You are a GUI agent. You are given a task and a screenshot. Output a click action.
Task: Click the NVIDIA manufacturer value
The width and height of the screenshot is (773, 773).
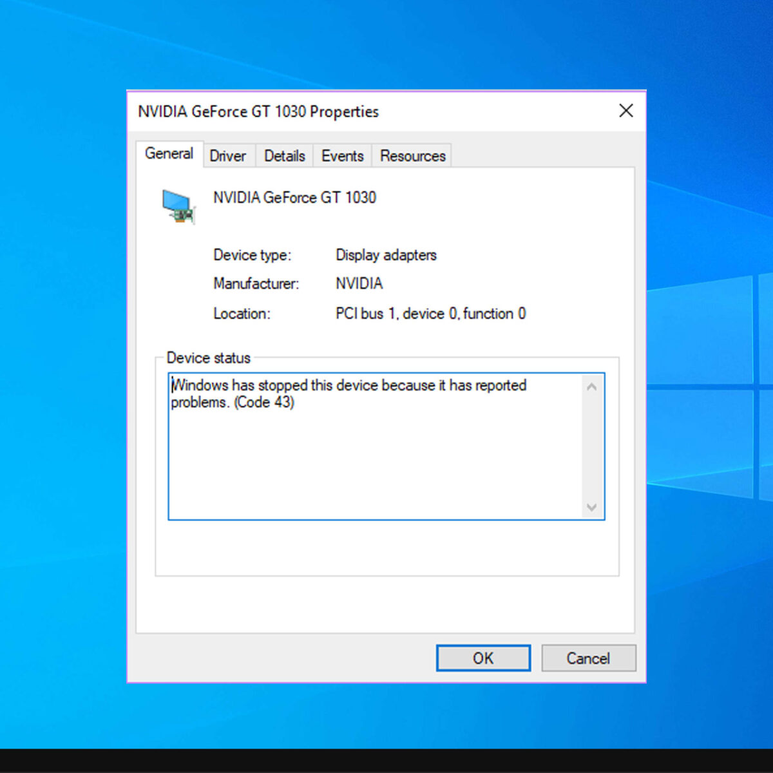(359, 283)
